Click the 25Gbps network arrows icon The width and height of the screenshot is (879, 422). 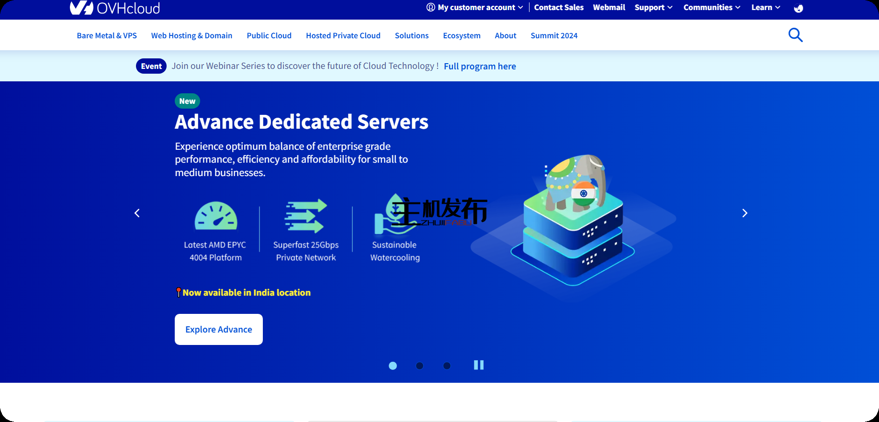pyautogui.click(x=305, y=216)
